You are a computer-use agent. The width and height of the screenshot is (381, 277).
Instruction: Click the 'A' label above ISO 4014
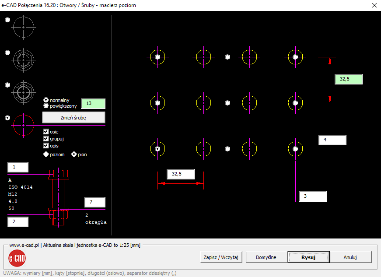[10, 180]
